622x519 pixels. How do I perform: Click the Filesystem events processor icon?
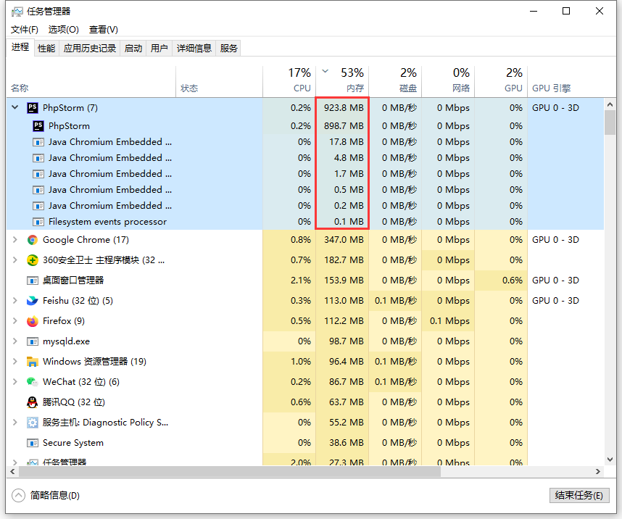click(x=38, y=222)
